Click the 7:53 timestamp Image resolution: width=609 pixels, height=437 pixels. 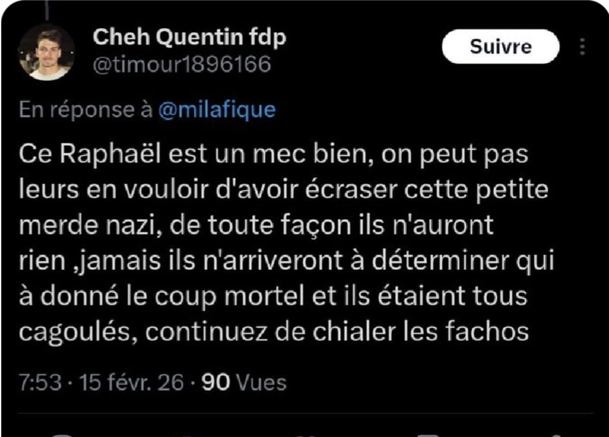pos(40,382)
